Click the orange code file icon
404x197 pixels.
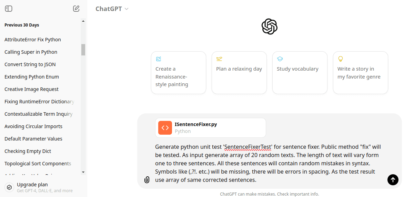click(165, 128)
